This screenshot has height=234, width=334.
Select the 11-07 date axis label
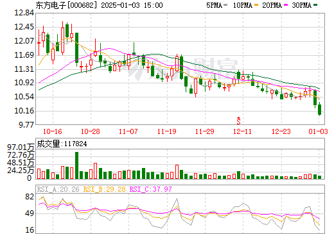pos(128,131)
